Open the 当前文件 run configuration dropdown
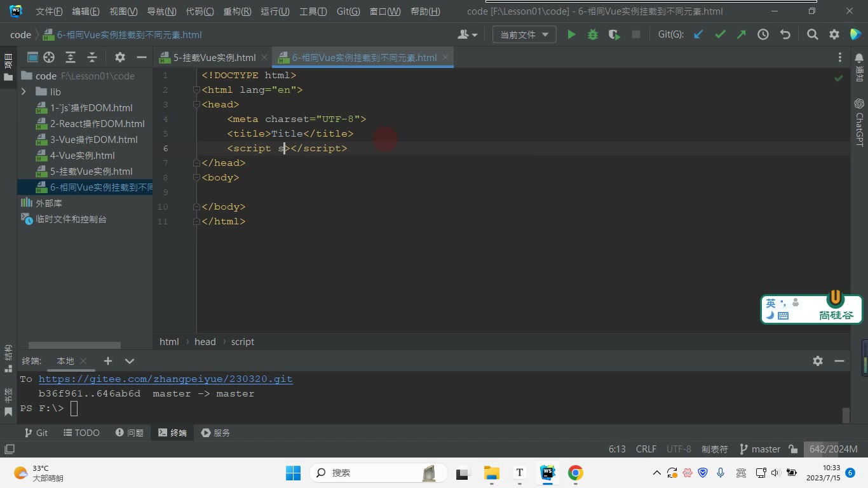868x488 pixels. [524, 35]
